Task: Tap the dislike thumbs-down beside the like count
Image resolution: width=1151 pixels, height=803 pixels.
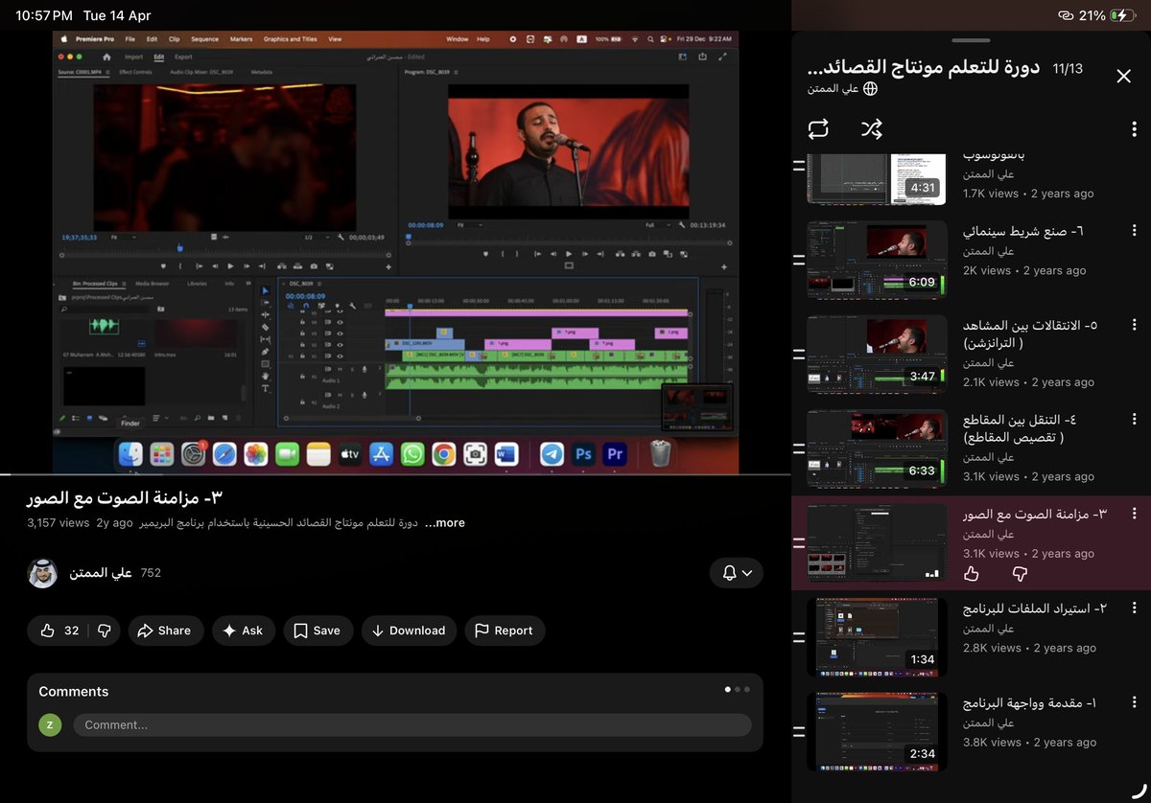Action: pyautogui.click(x=106, y=631)
